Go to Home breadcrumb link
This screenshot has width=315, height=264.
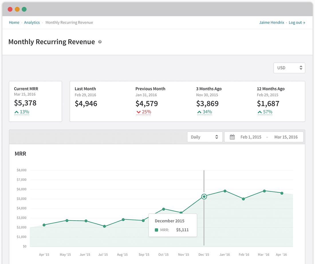[x=14, y=23]
